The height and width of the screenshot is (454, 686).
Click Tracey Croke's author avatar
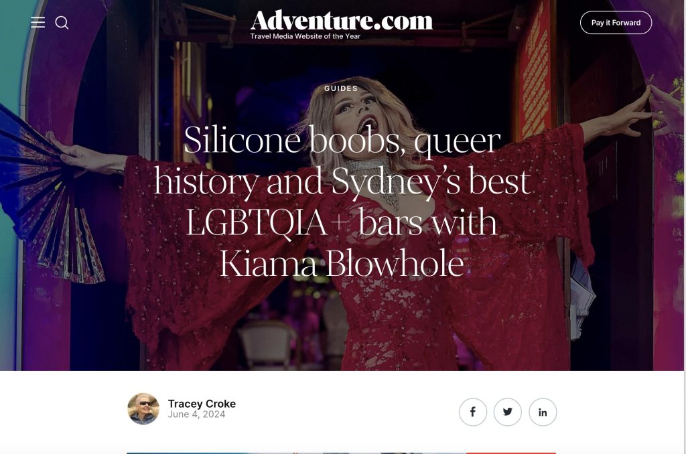[x=143, y=408]
